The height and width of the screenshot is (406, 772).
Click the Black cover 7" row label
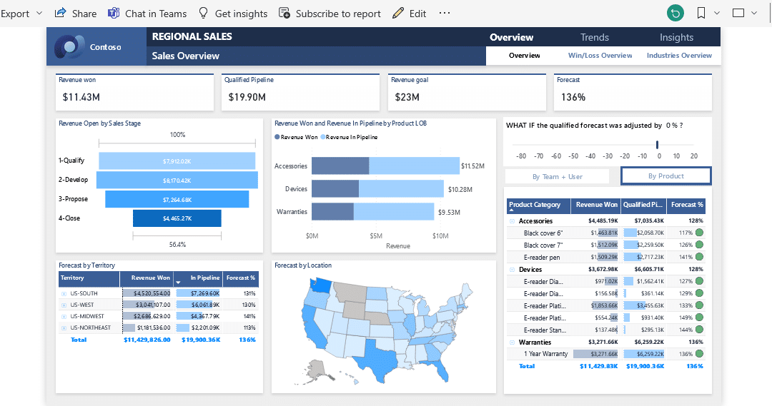pos(543,245)
